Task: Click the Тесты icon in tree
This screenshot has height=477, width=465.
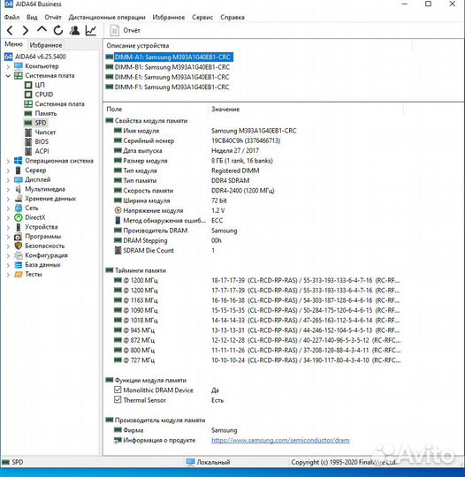Action: click(19, 274)
